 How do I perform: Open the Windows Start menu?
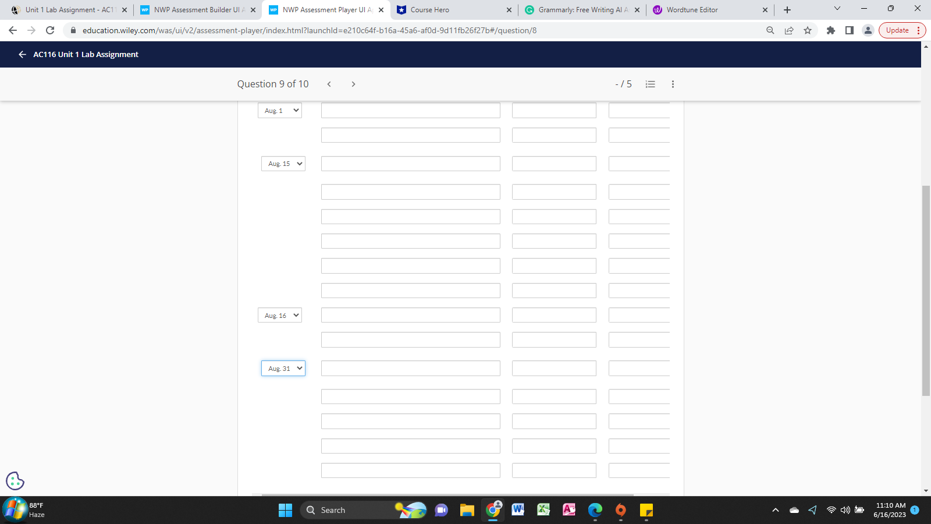[286, 510]
